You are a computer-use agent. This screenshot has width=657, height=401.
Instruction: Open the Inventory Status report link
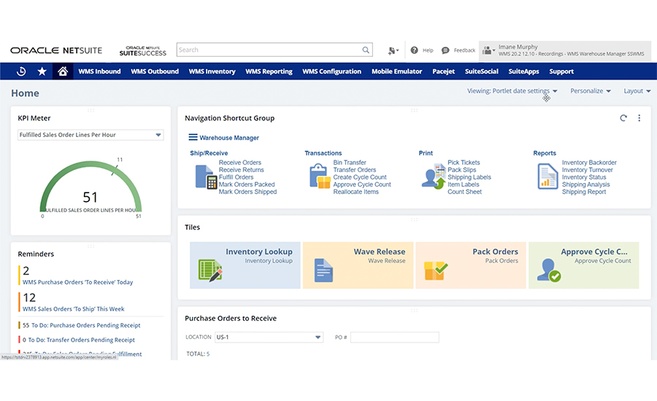tap(584, 177)
